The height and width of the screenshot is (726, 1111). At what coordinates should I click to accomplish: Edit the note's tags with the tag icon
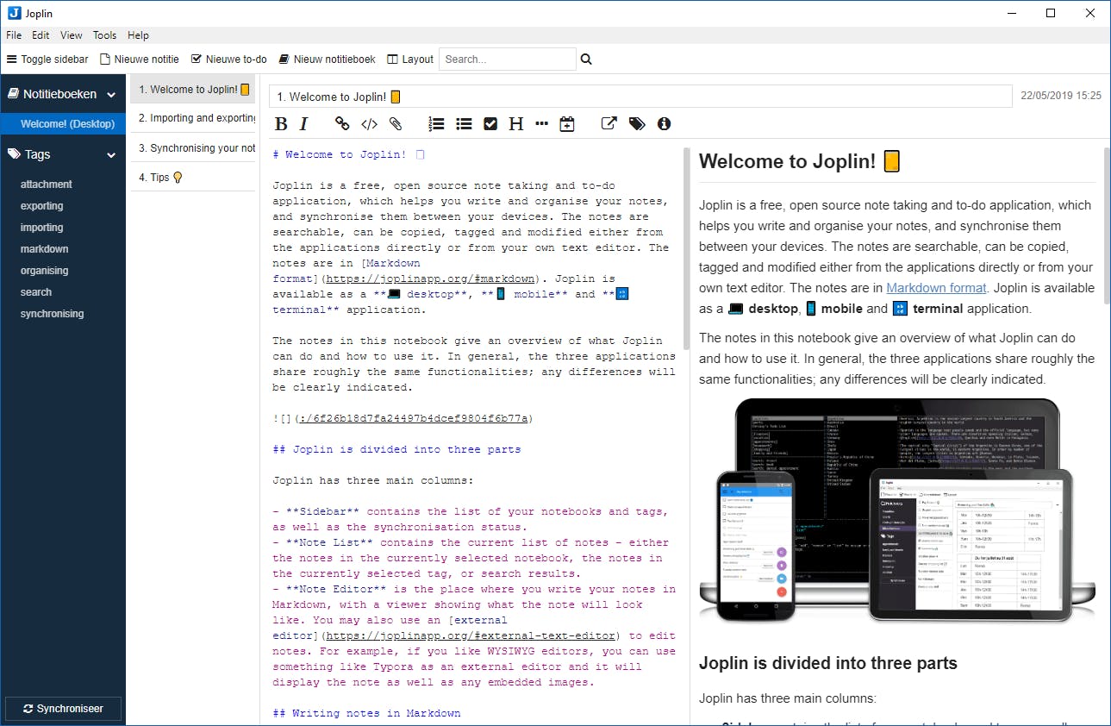637,124
